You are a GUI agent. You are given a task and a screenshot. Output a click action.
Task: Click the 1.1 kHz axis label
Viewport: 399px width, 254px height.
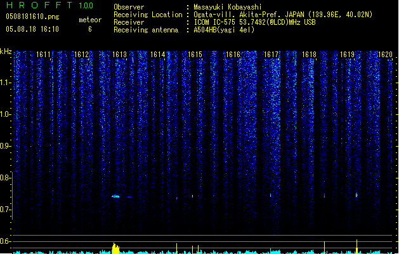(x=5, y=83)
